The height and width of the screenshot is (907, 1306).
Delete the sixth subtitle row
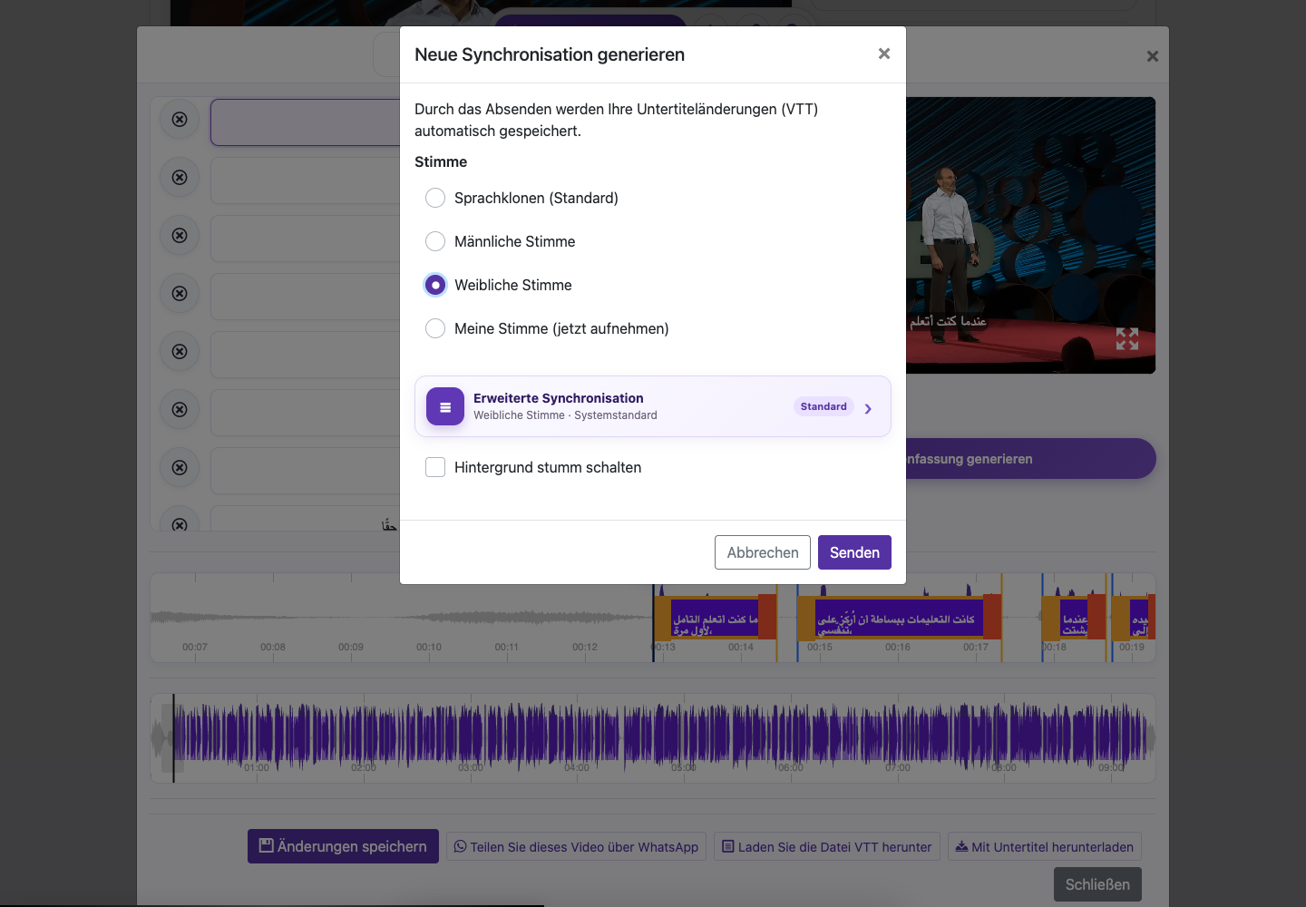(180, 409)
